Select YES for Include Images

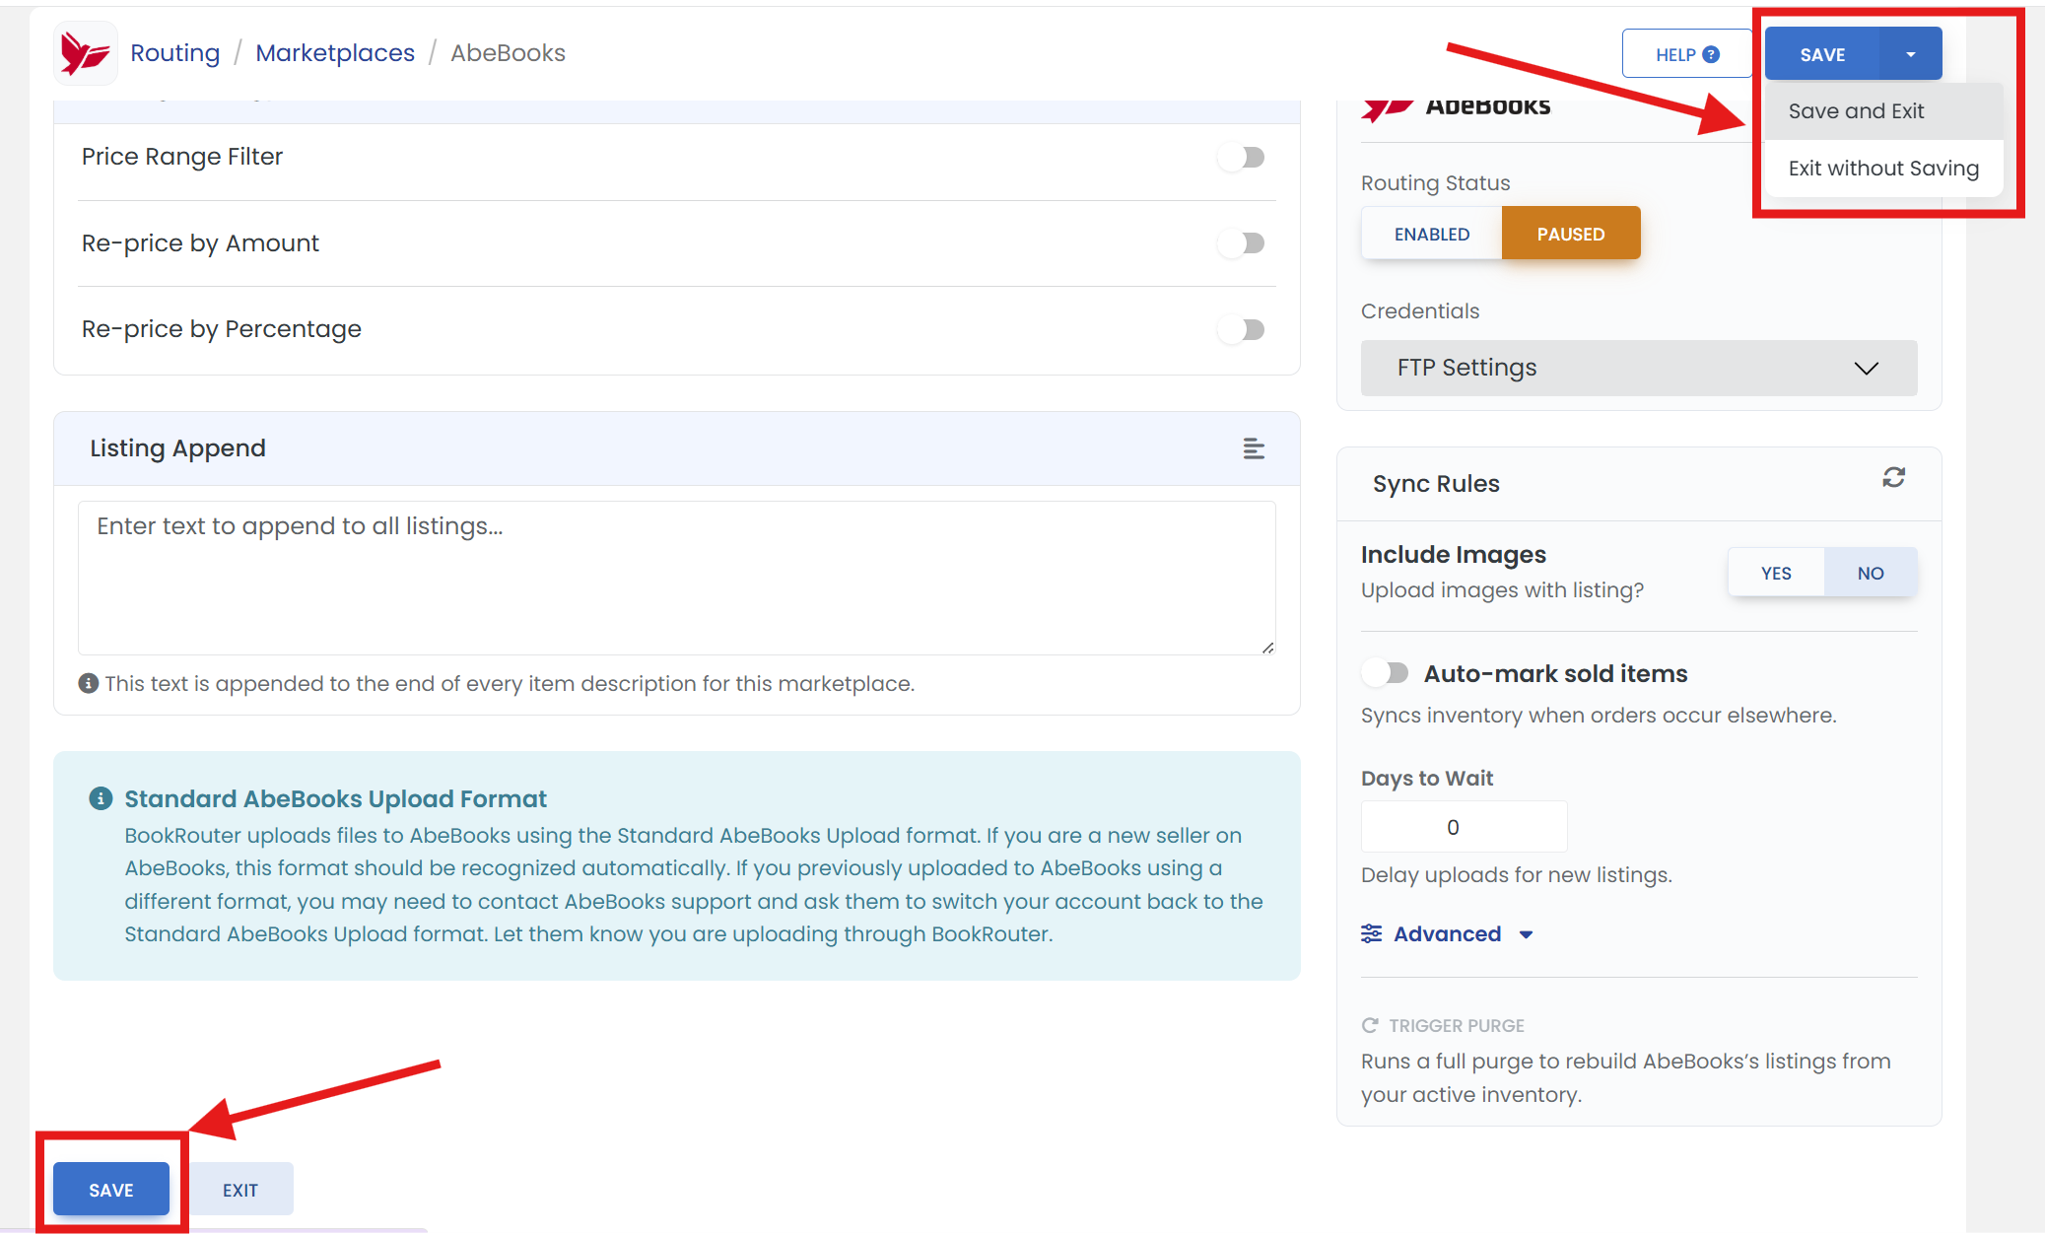pyautogui.click(x=1776, y=573)
